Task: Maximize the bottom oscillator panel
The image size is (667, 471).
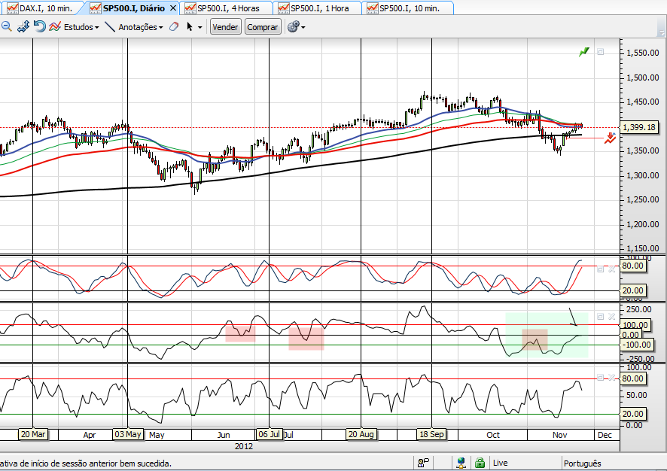Action: click(600, 378)
